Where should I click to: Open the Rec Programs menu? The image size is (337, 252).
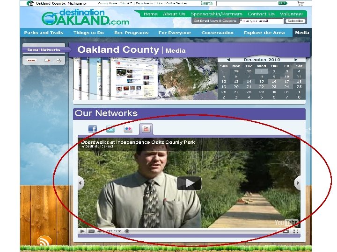click(132, 33)
